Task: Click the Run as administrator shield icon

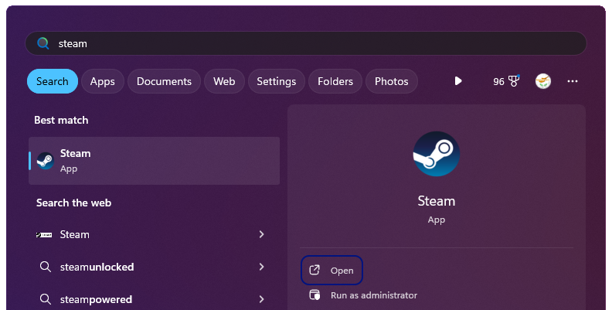Action: click(314, 295)
